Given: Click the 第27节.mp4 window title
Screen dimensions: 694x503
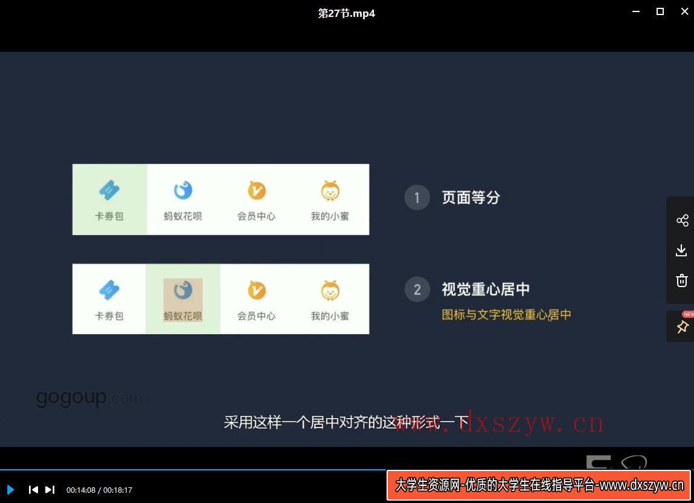Looking at the screenshot, I should tap(347, 13).
